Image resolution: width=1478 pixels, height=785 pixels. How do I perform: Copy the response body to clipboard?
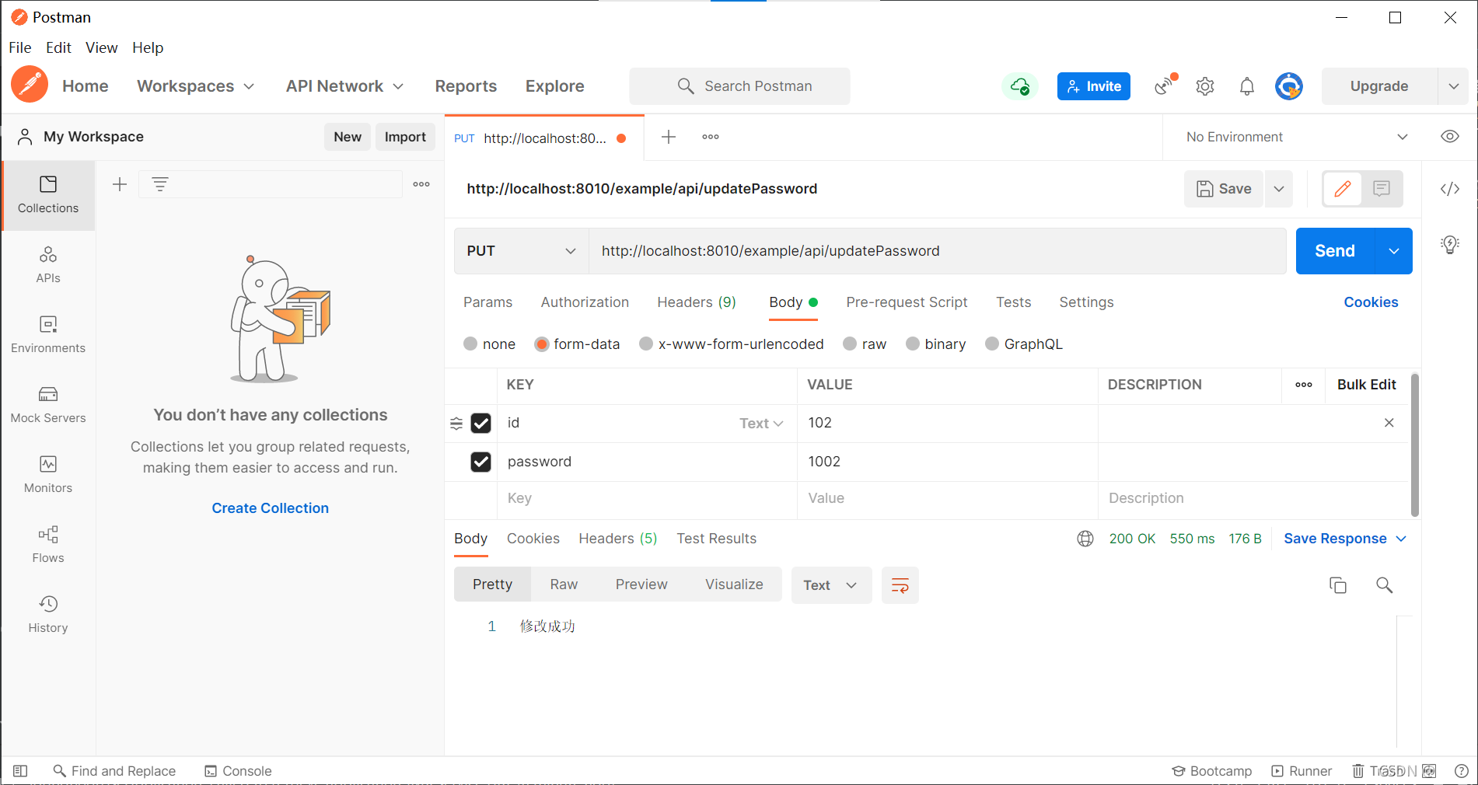click(x=1338, y=585)
